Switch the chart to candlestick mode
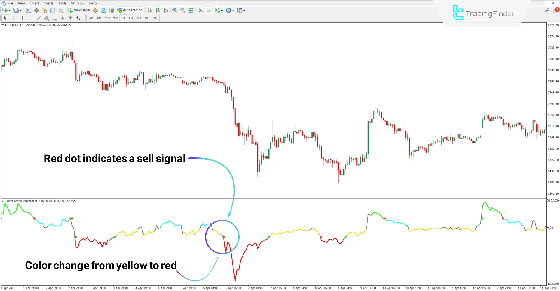This screenshot has width=560, height=291. (x=158, y=10)
